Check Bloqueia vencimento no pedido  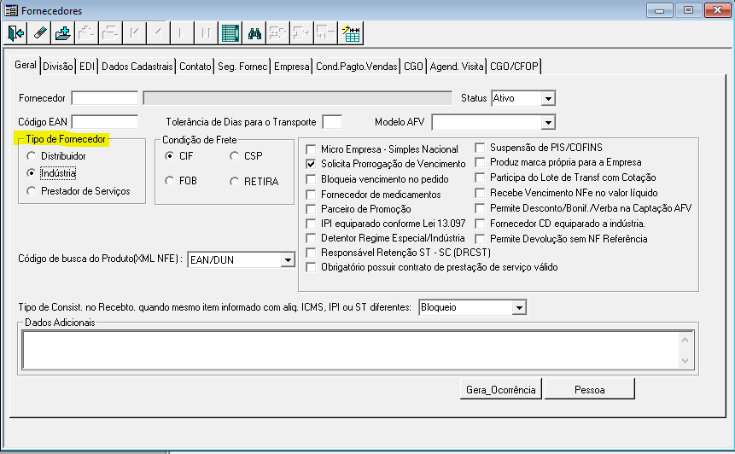coord(311,179)
